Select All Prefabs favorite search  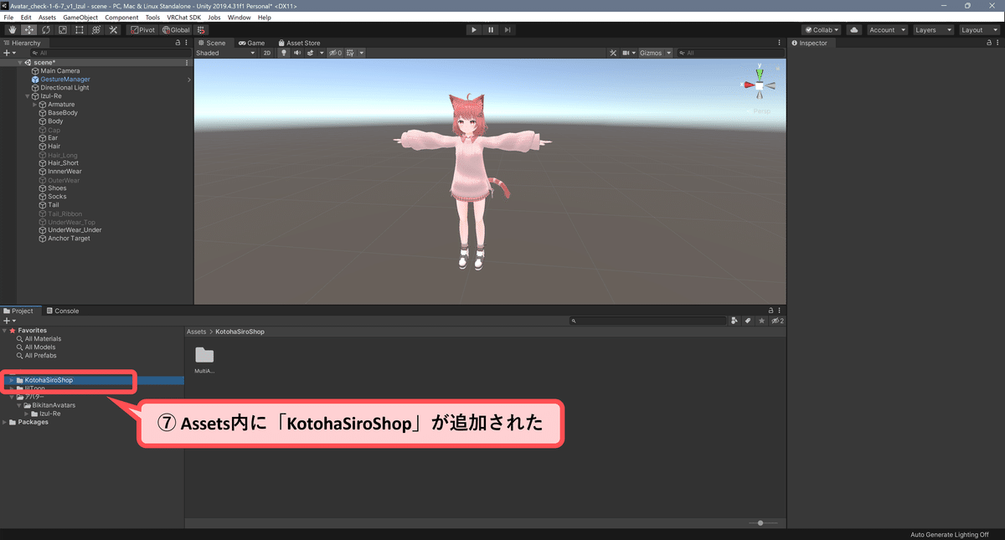click(40, 356)
